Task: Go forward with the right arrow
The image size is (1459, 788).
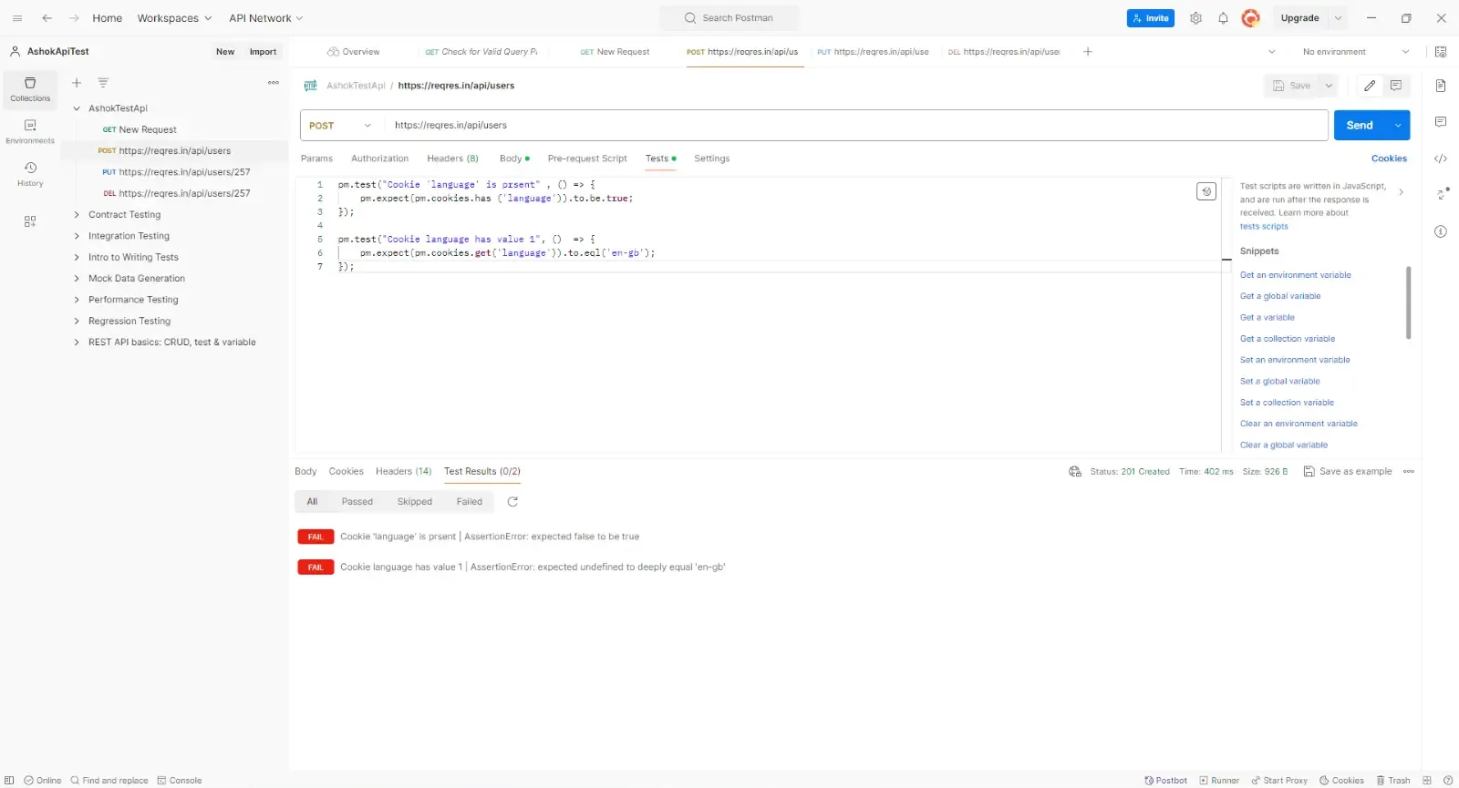Action: pos(74,18)
